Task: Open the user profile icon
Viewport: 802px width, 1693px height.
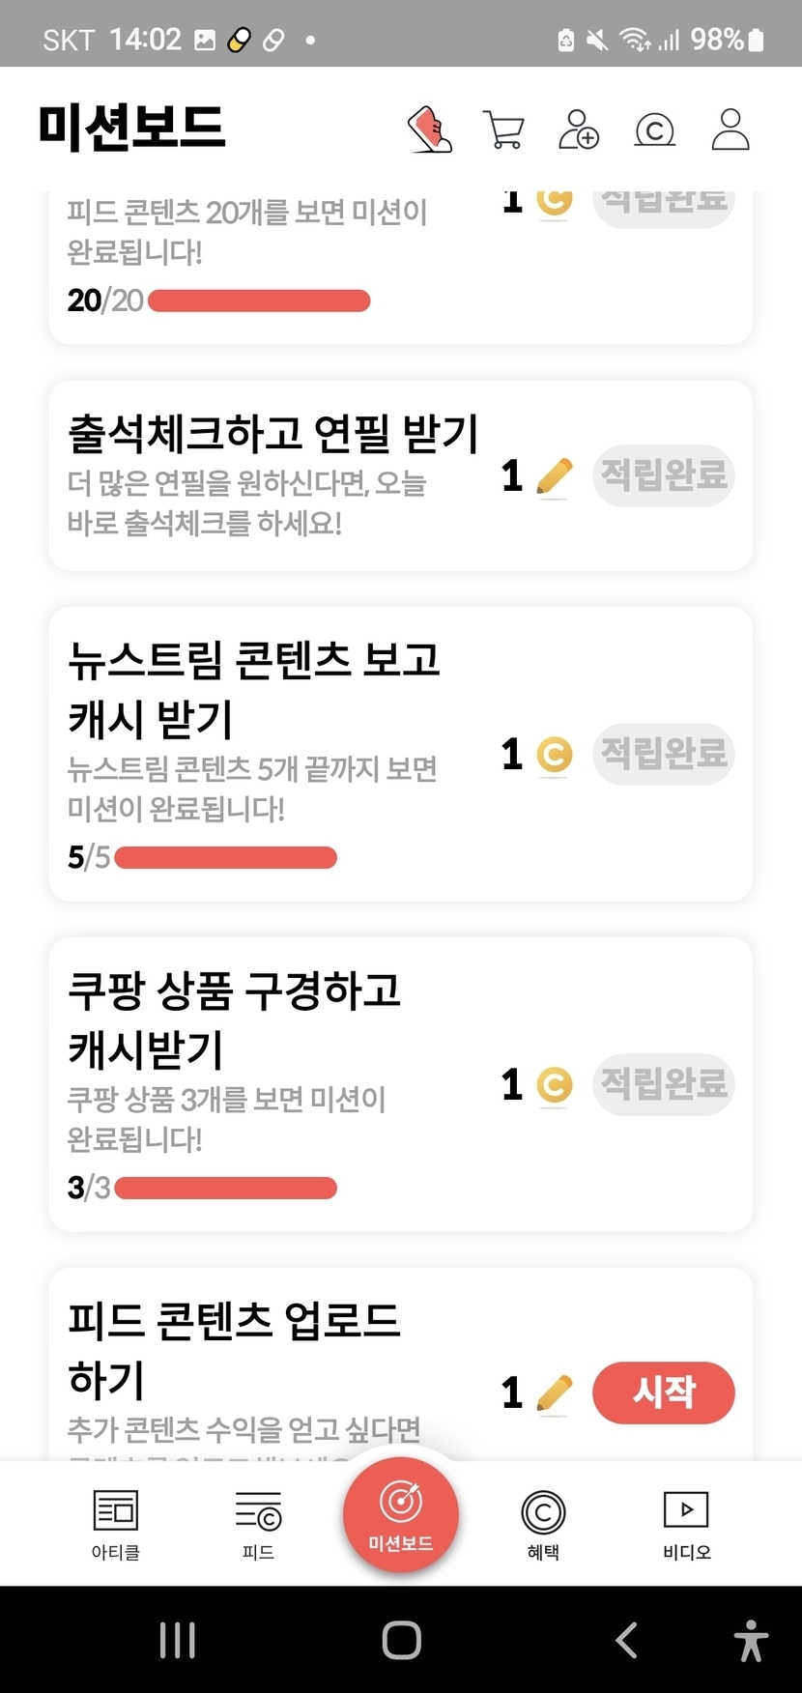Action: 730,129
